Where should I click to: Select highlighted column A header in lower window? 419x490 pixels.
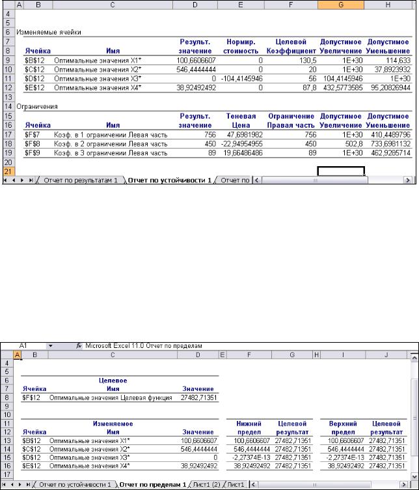pyautogui.click(x=18, y=355)
